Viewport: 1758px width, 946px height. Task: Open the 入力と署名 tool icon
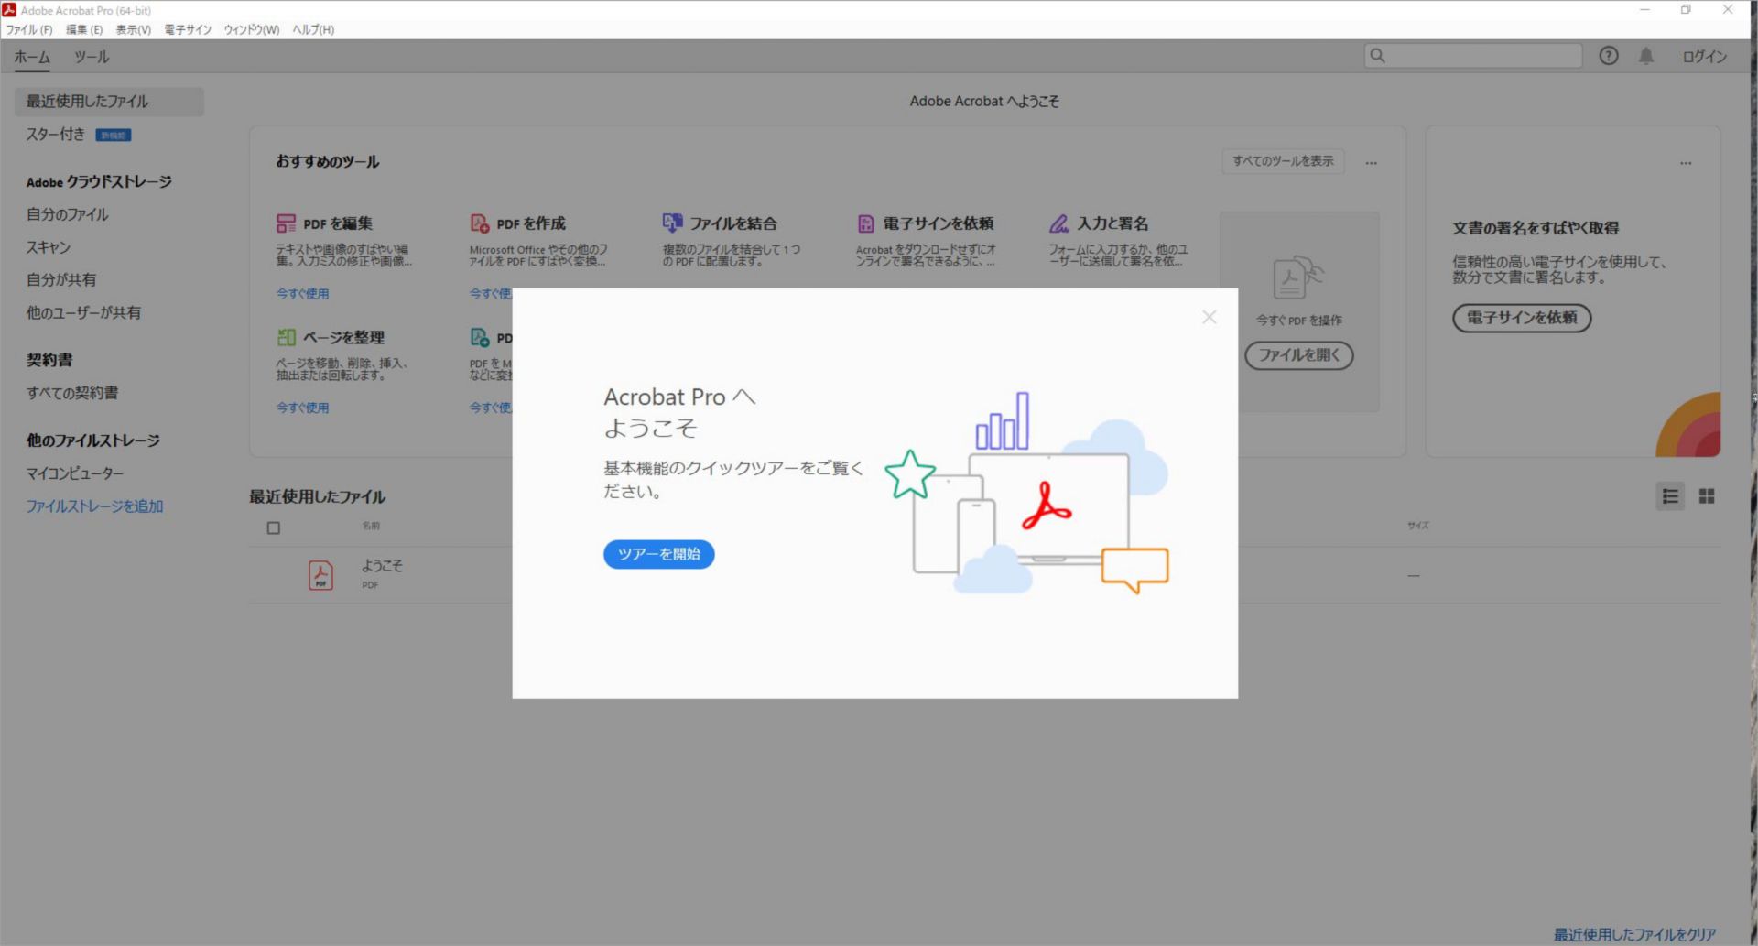pyautogui.click(x=1059, y=222)
